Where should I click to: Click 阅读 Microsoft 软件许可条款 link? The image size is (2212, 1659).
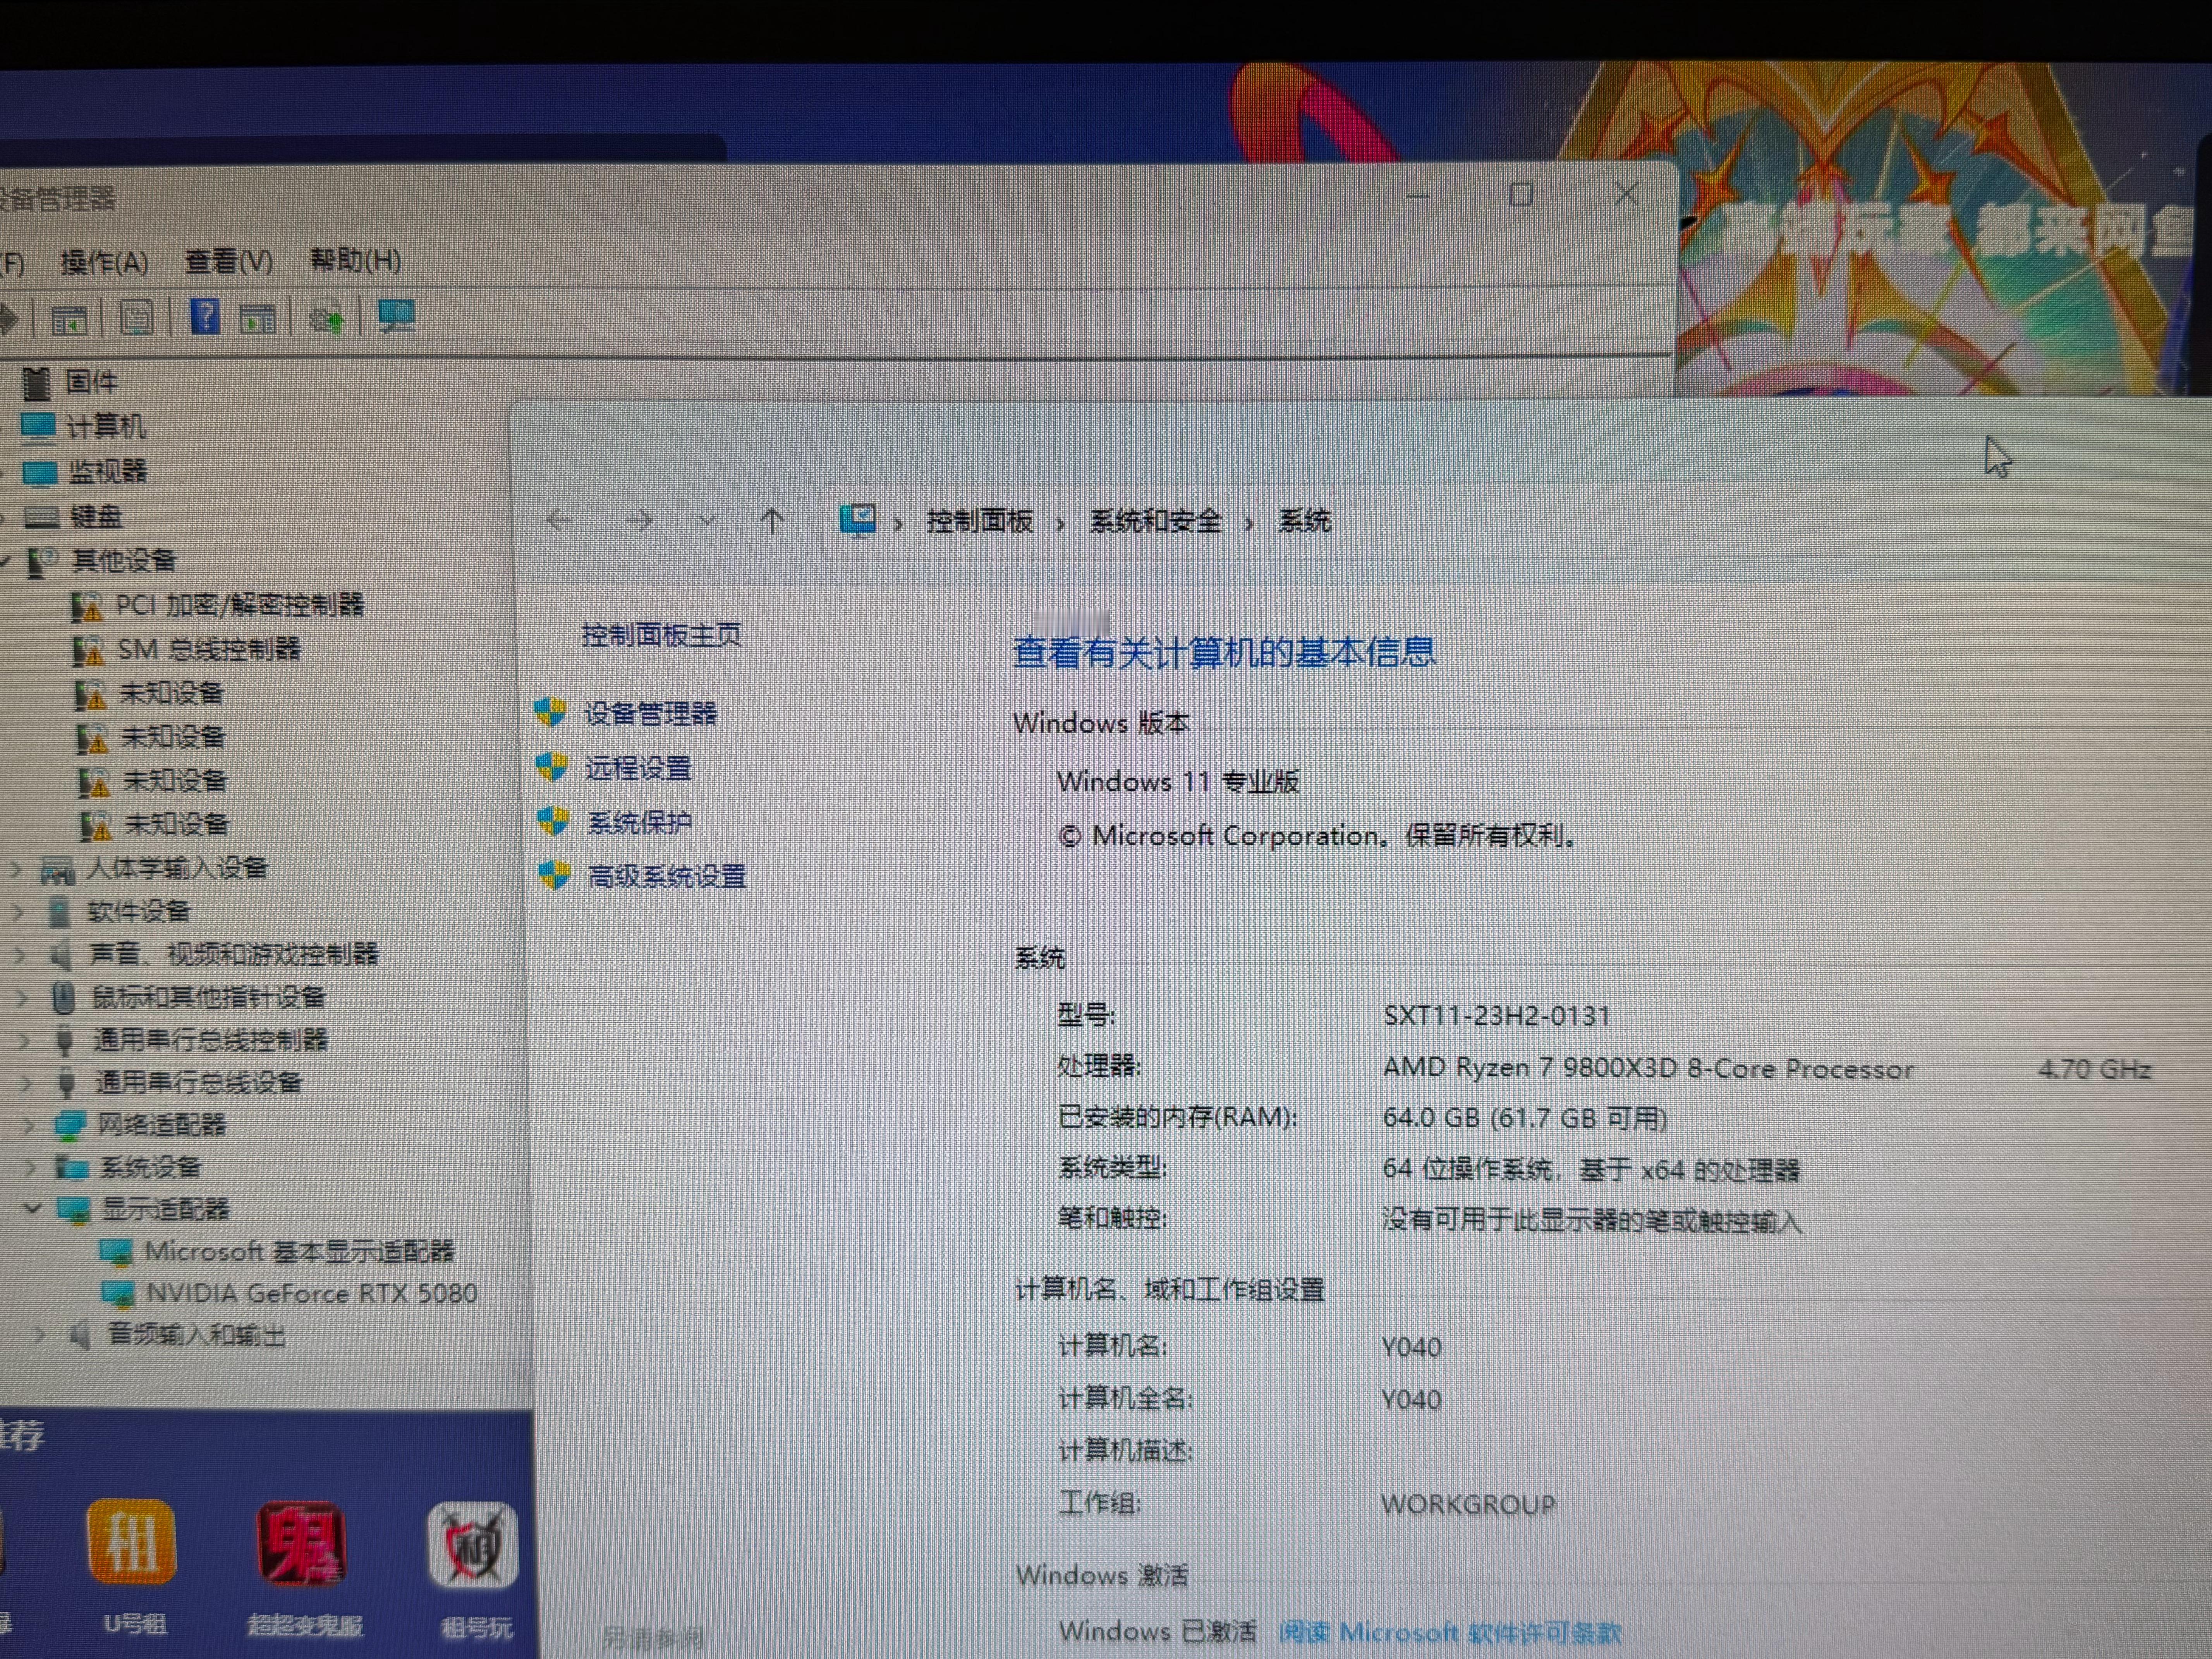(1449, 1631)
